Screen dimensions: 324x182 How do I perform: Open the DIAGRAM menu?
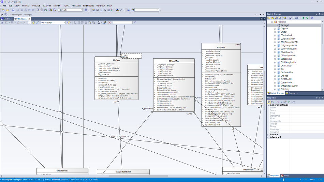[47, 6]
